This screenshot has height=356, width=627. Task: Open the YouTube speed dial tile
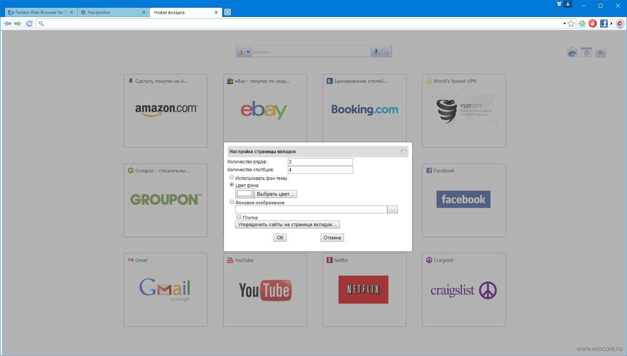coord(265,290)
